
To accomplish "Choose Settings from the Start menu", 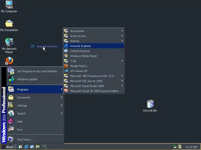I will tap(35, 105).
